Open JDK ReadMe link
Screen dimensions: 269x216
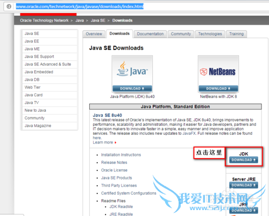pyautogui.click(x=121, y=207)
